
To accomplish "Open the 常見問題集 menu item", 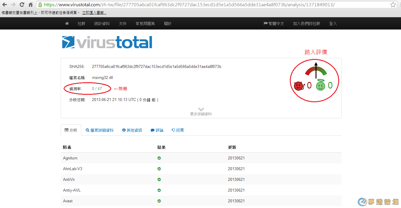I will [145, 24].
